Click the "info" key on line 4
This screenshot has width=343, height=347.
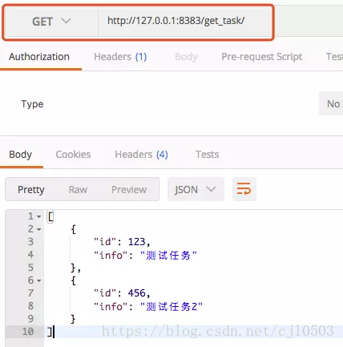[111, 255]
